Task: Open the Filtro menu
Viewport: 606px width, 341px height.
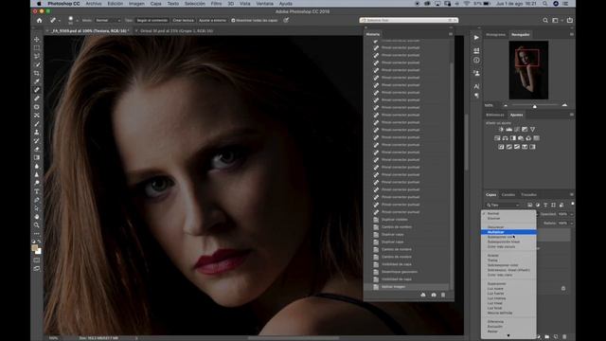Action: (216, 4)
